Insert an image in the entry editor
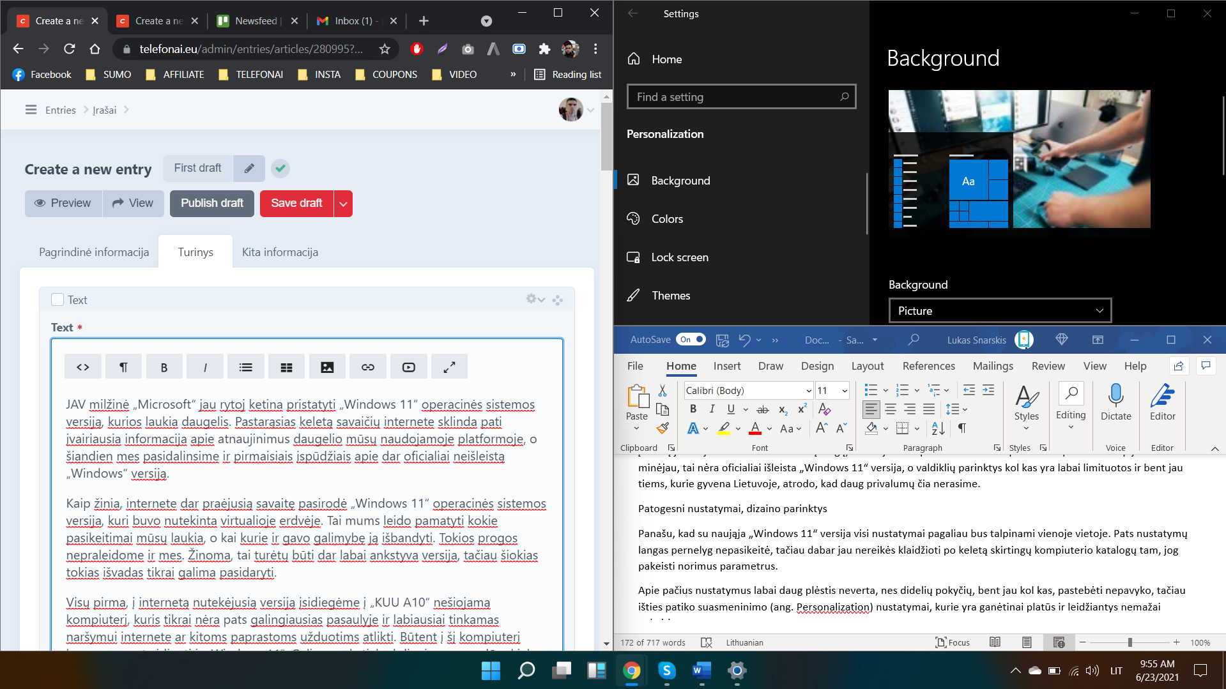 point(327,367)
